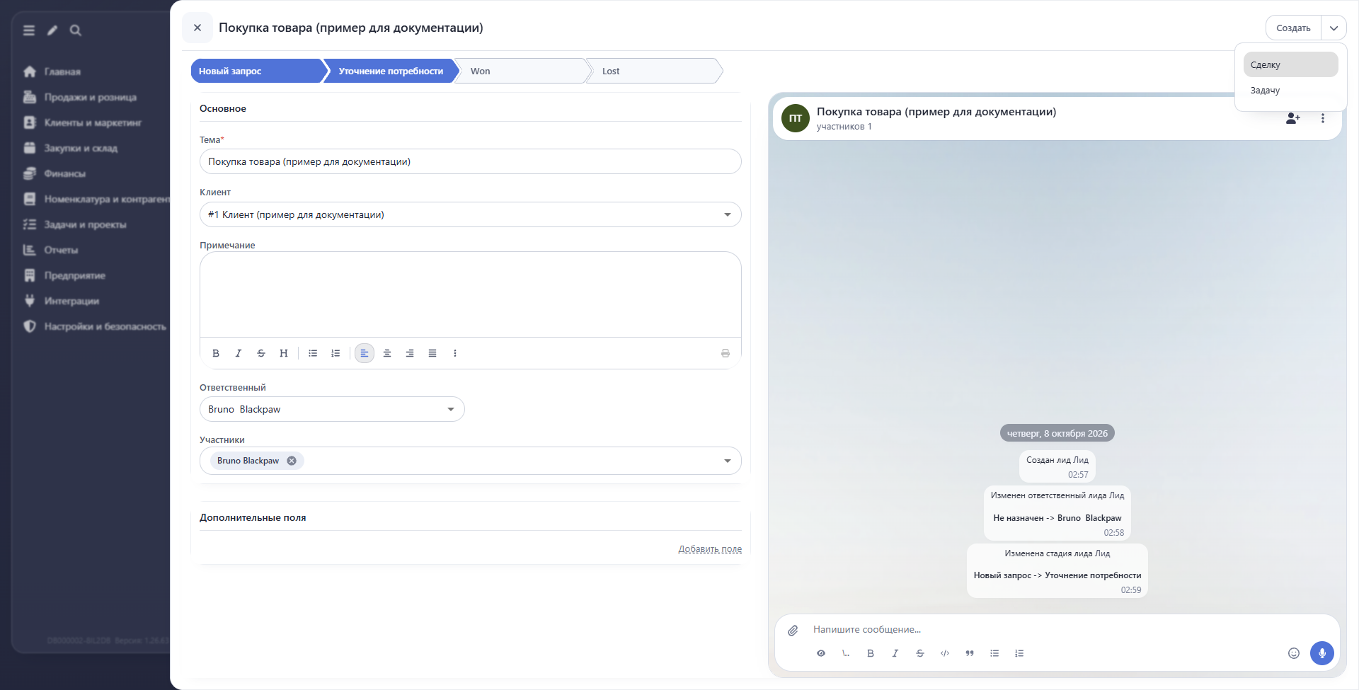This screenshot has height=690, width=1359.
Task: Insert numbered list in note editor
Action: pyautogui.click(x=336, y=353)
